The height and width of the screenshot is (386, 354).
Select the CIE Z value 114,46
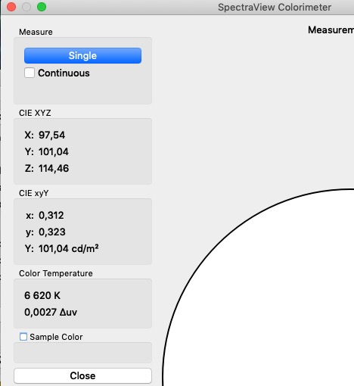[x=54, y=169]
